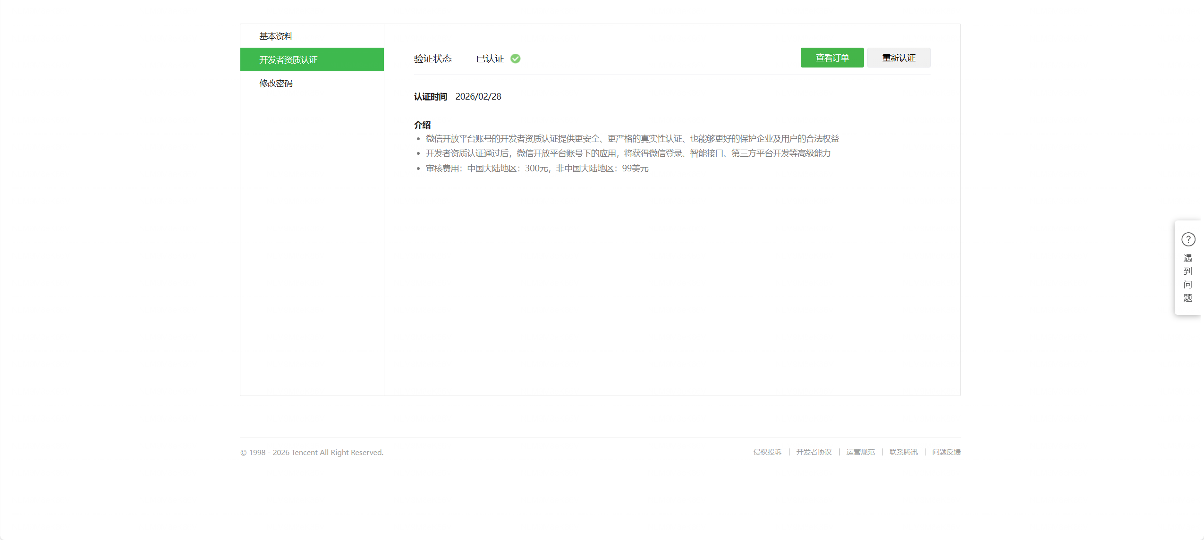Viewport: 1204px width, 540px height.
Task: Click the 已认证 status text
Action: [490, 59]
